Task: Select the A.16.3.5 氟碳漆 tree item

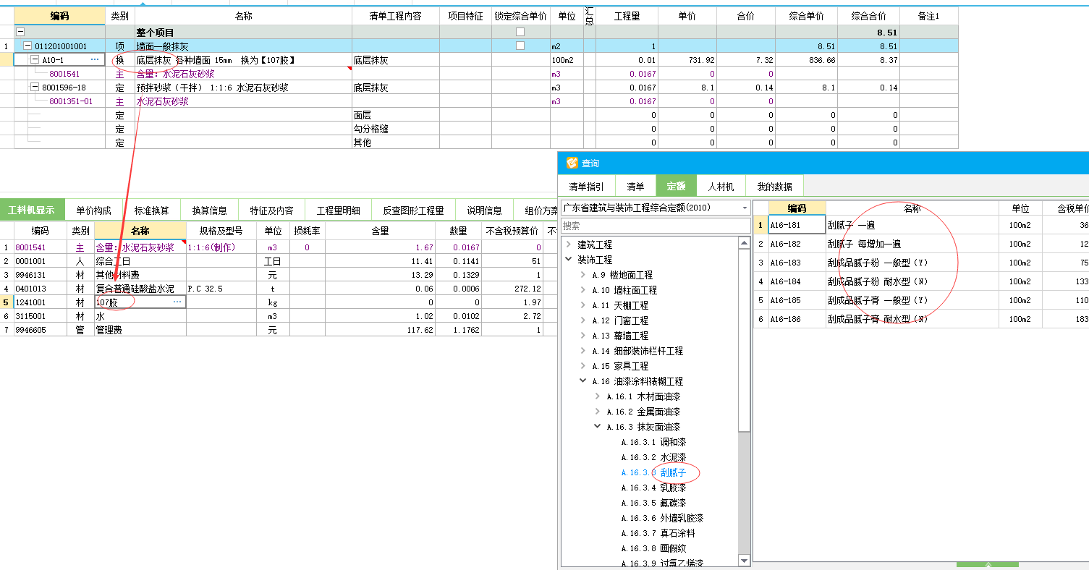Action: pos(653,503)
